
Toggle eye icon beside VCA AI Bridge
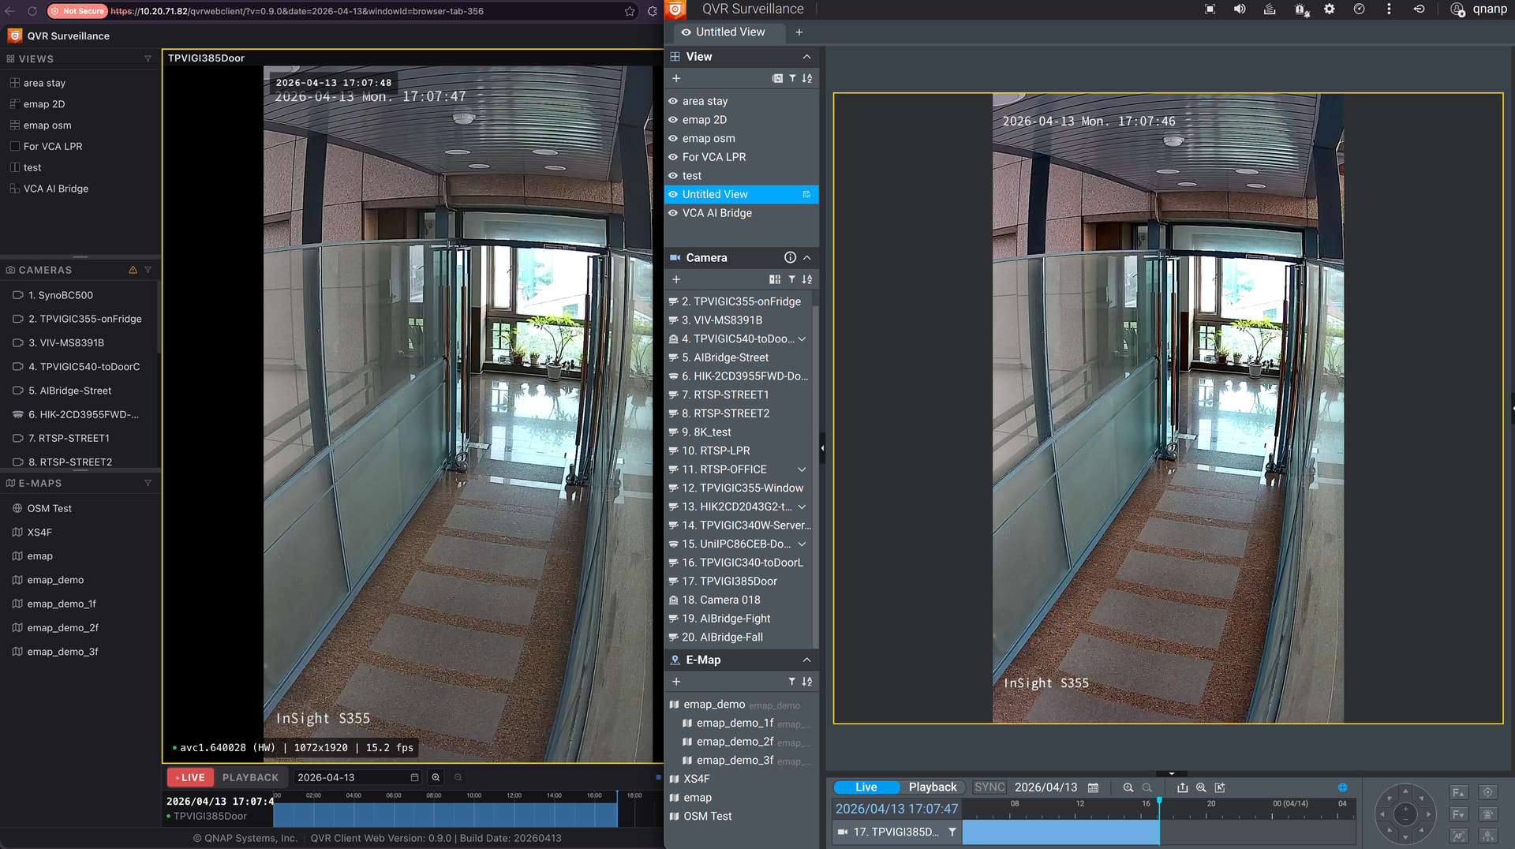(x=673, y=213)
